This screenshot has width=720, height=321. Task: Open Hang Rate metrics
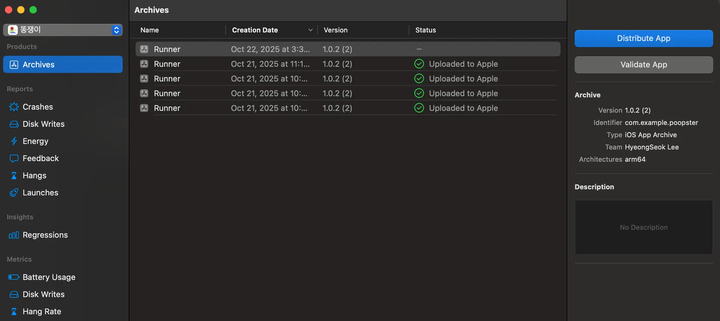point(42,312)
